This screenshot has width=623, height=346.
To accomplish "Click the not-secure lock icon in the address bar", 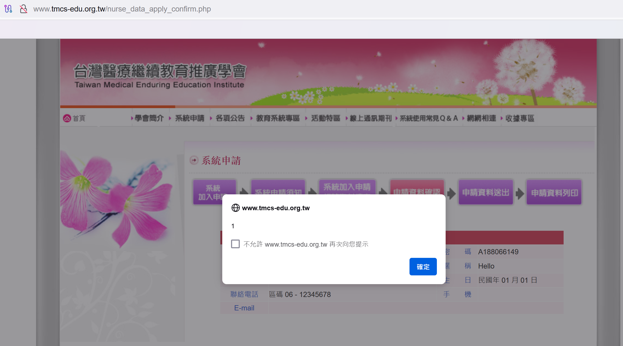I will tap(24, 9).
